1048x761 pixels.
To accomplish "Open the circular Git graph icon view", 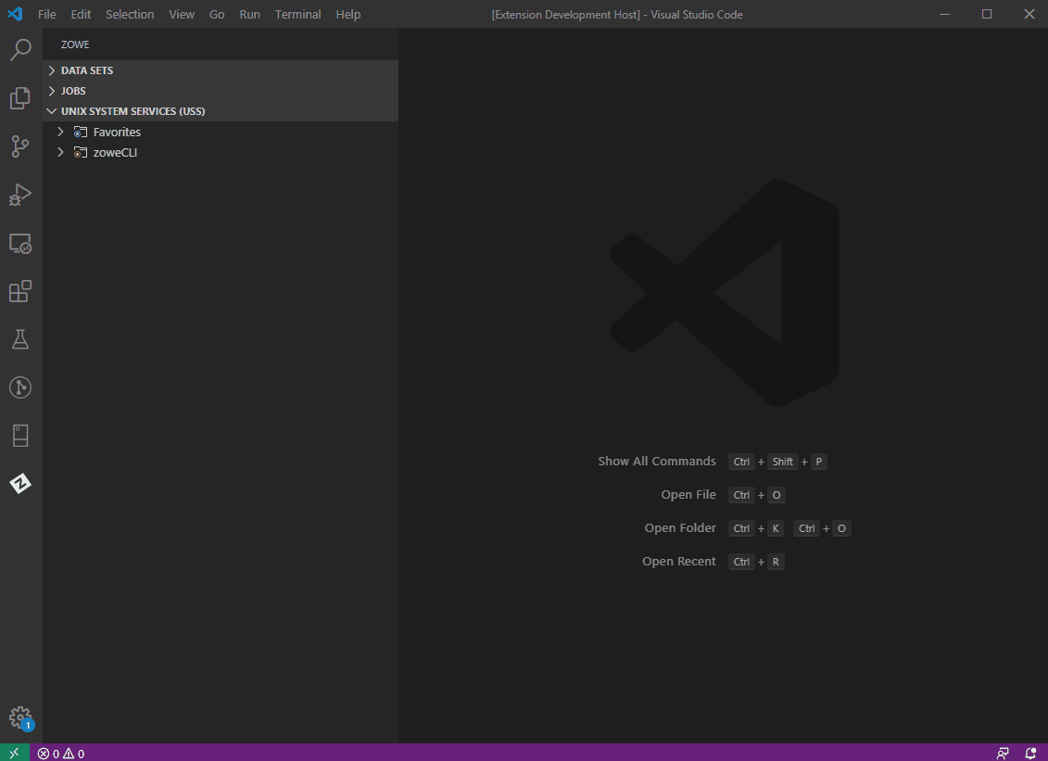I will pos(20,387).
